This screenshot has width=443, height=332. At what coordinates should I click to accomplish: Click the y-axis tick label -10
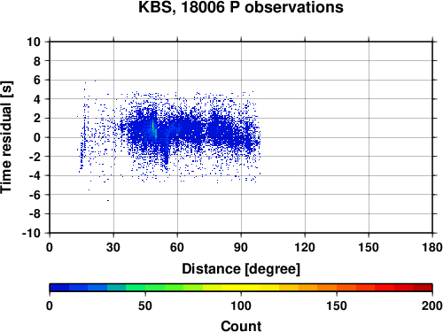31,233
